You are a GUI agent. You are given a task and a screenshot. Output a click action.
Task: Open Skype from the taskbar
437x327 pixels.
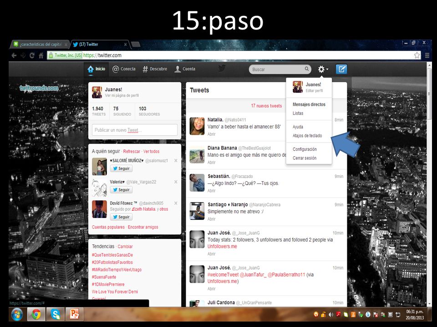coord(56,314)
